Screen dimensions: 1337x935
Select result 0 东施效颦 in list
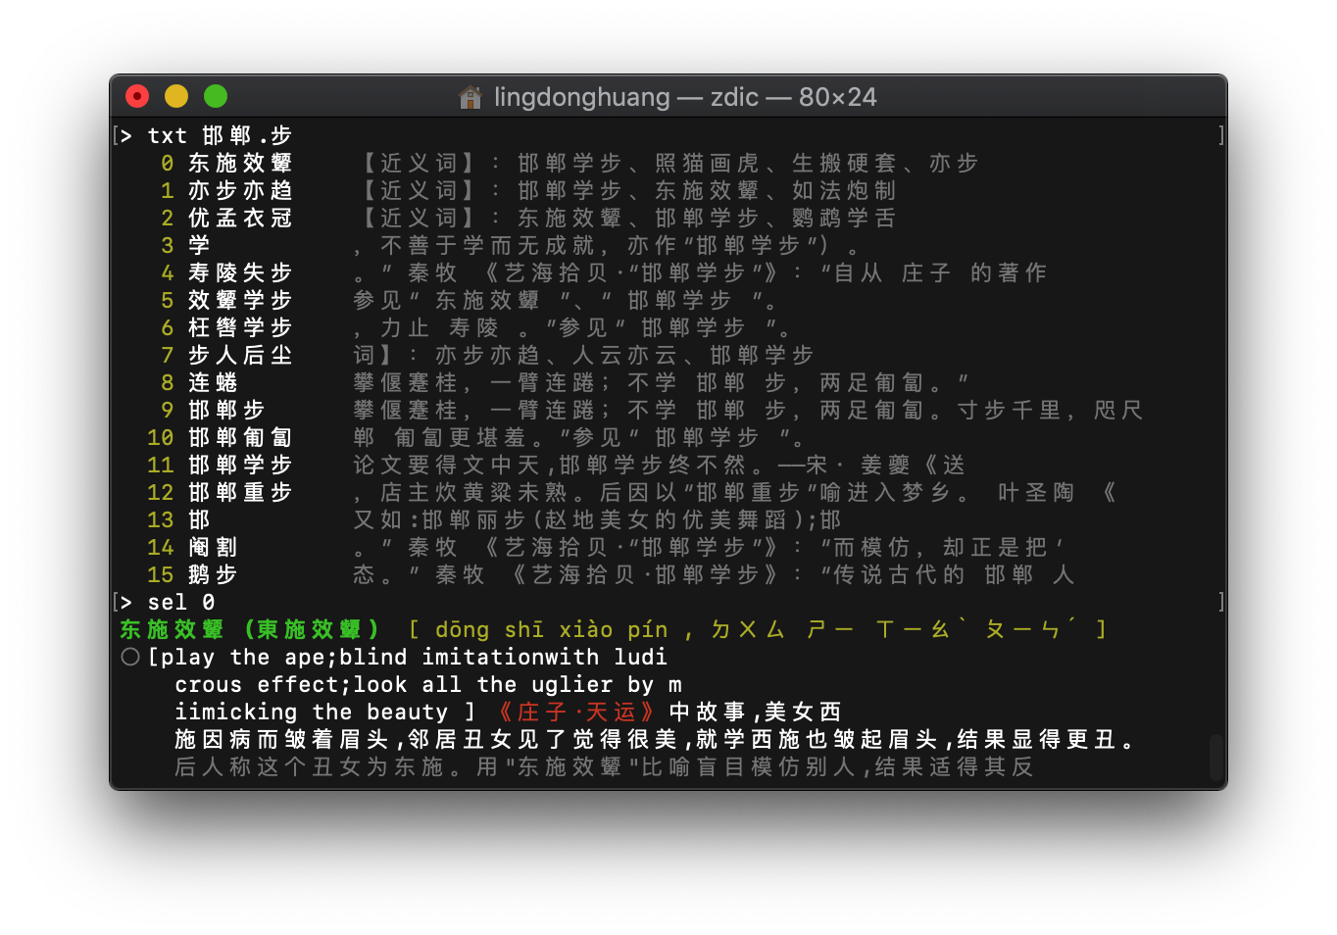[x=239, y=163]
